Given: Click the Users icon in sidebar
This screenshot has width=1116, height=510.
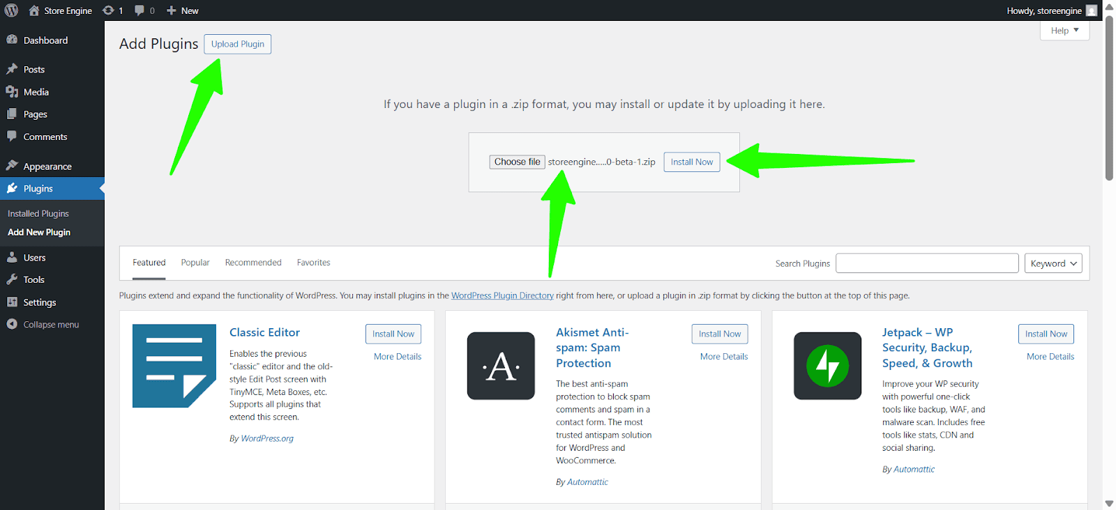Looking at the screenshot, I should pos(12,257).
